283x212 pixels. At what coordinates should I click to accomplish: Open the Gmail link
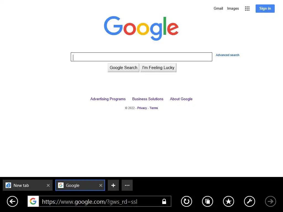click(x=218, y=9)
